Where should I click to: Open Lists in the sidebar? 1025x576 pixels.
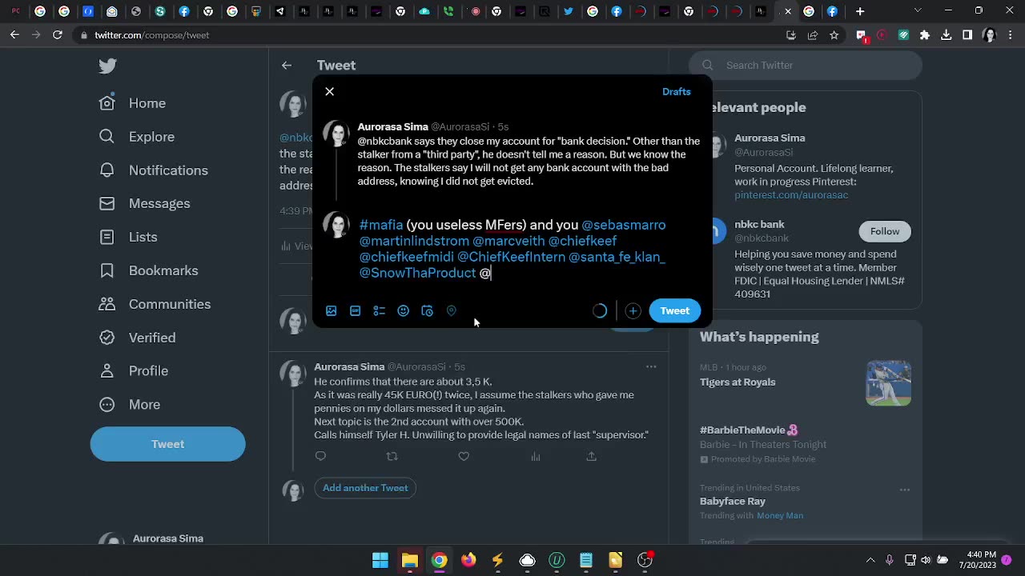tap(128, 237)
